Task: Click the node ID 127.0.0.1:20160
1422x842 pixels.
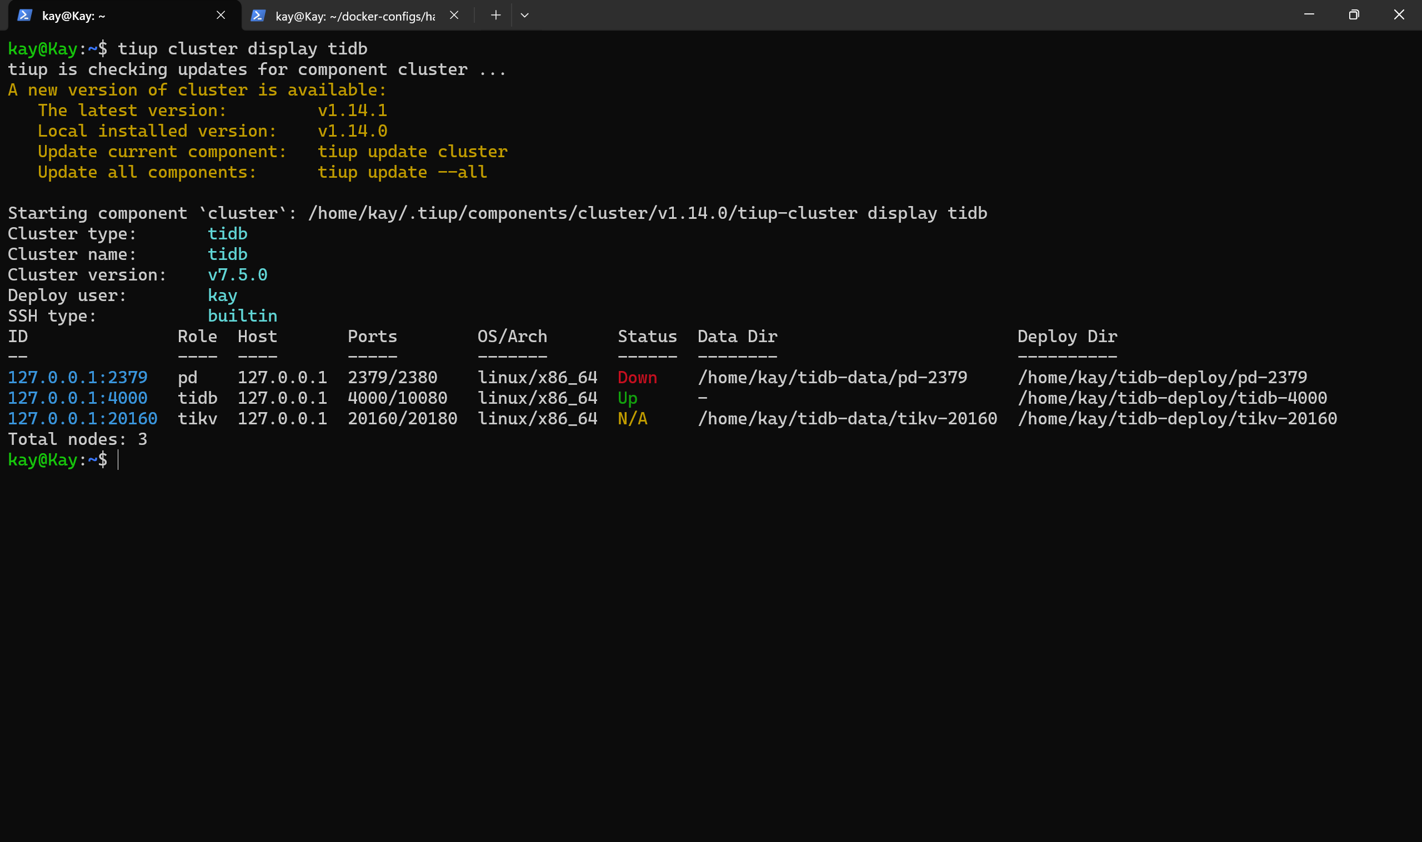Action: pos(83,418)
